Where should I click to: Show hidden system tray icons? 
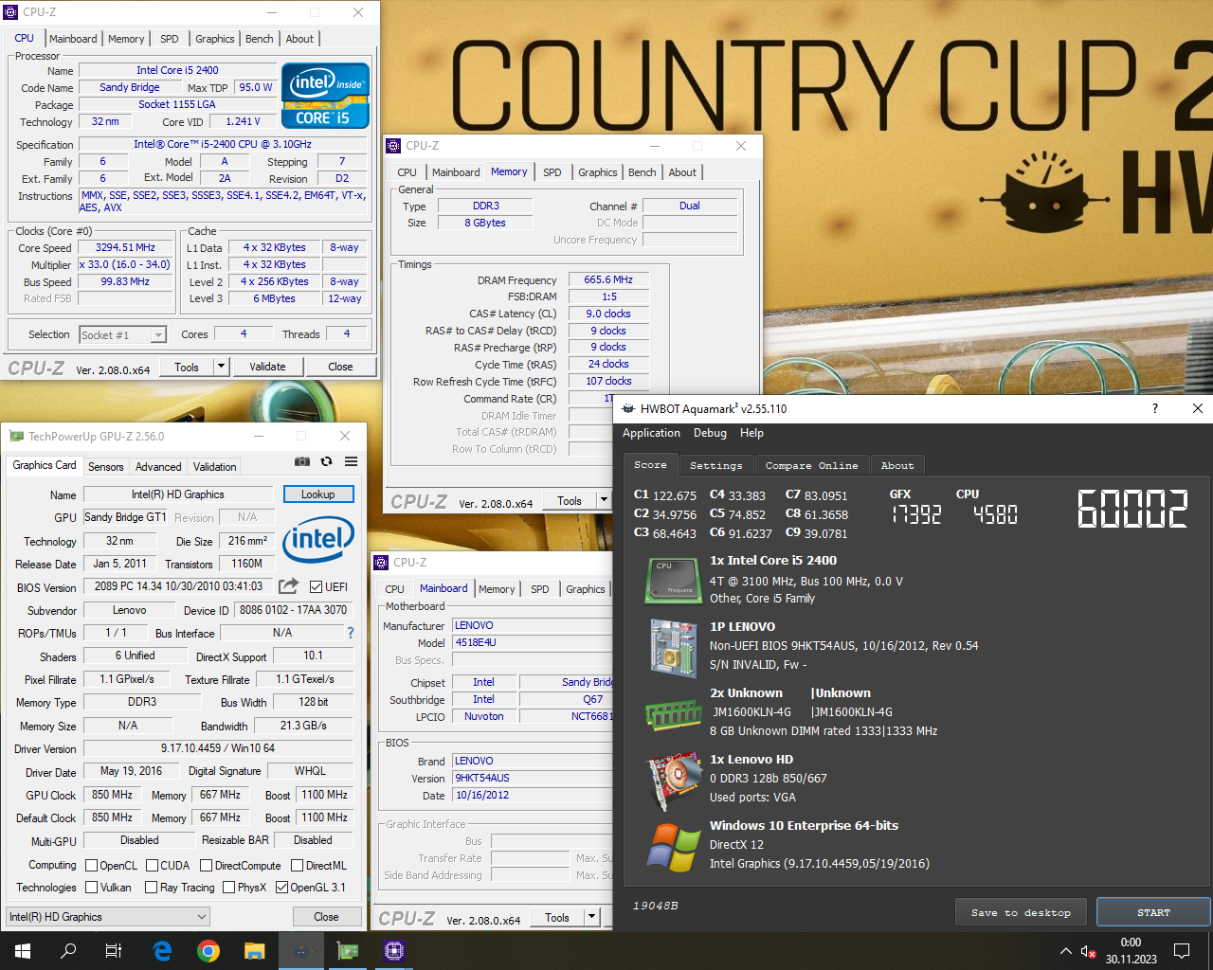tap(1066, 951)
